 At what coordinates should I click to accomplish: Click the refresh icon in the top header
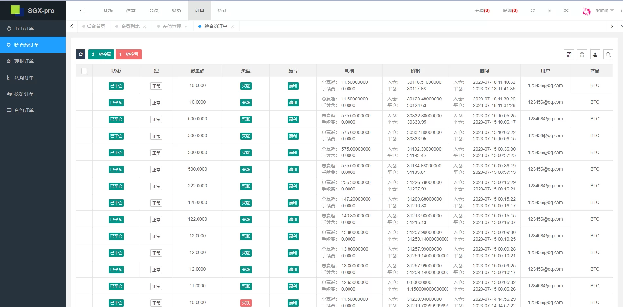(x=533, y=10)
